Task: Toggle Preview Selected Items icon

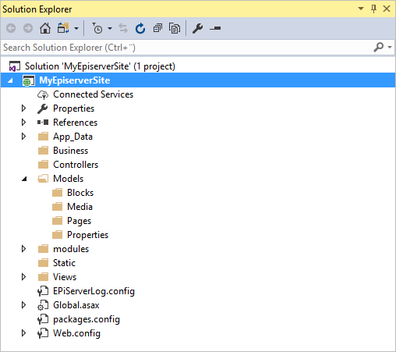Action: [215, 28]
